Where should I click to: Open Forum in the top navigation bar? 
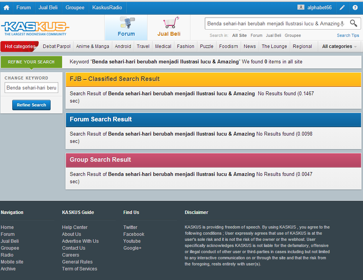[x=23, y=8]
